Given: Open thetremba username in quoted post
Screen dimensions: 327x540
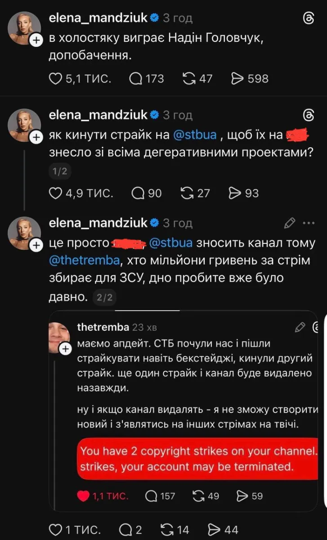Looking at the screenshot, I should click(103, 327).
